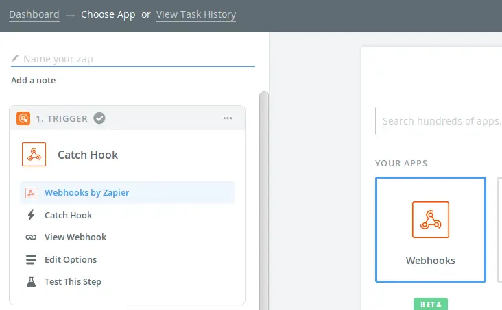502x310 pixels.
Task: Select the Webhooks app tile
Action: click(431, 229)
